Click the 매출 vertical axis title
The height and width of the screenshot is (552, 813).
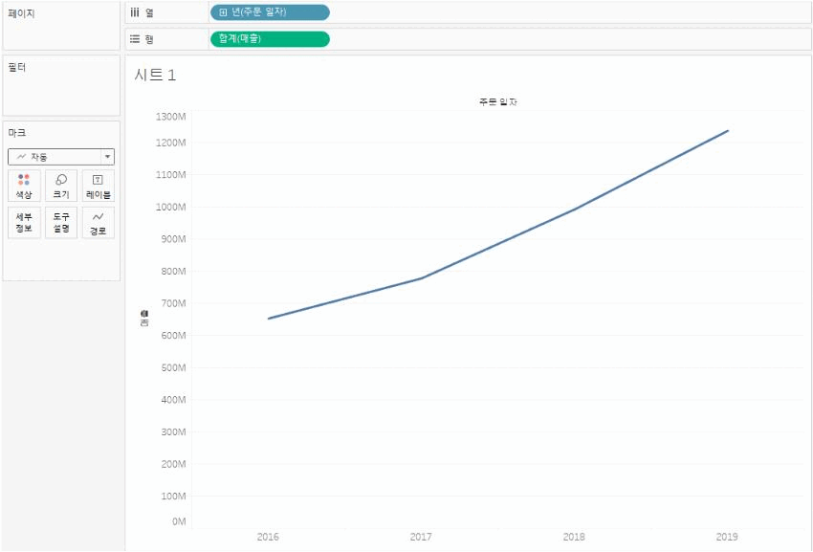pyautogui.click(x=144, y=318)
